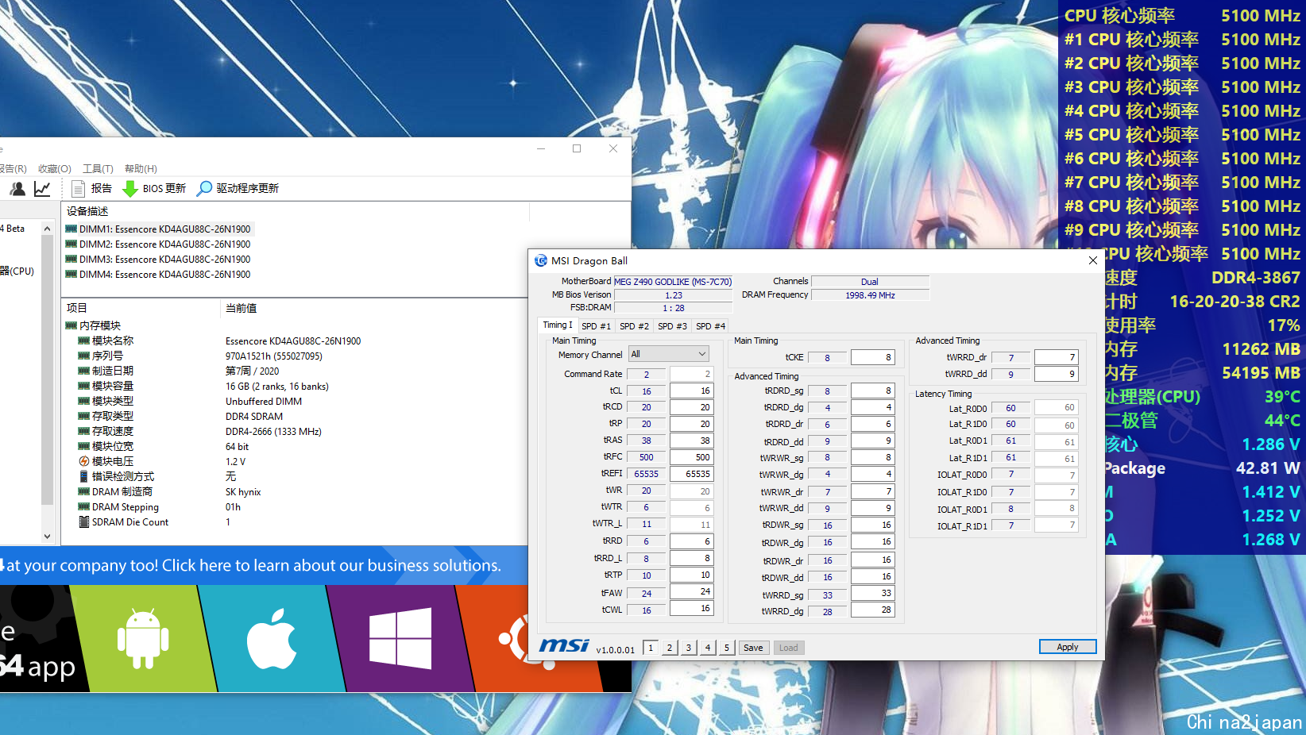Image resolution: width=1306 pixels, height=735 pixels.
Task: Maximize the AIDA64 window
Action: [x=577, y=148]
